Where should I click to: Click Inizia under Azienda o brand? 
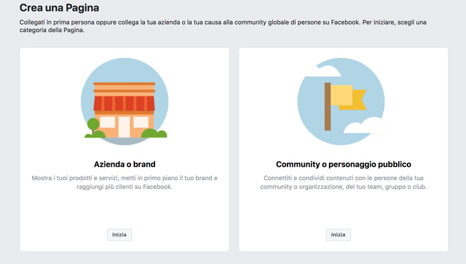119,235
